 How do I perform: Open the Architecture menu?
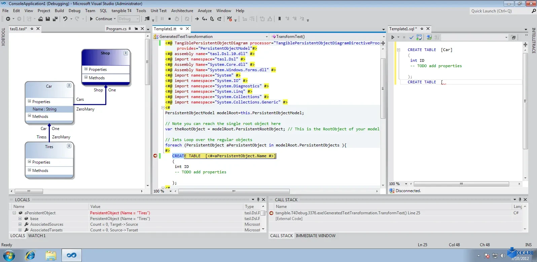coord(182,11)
